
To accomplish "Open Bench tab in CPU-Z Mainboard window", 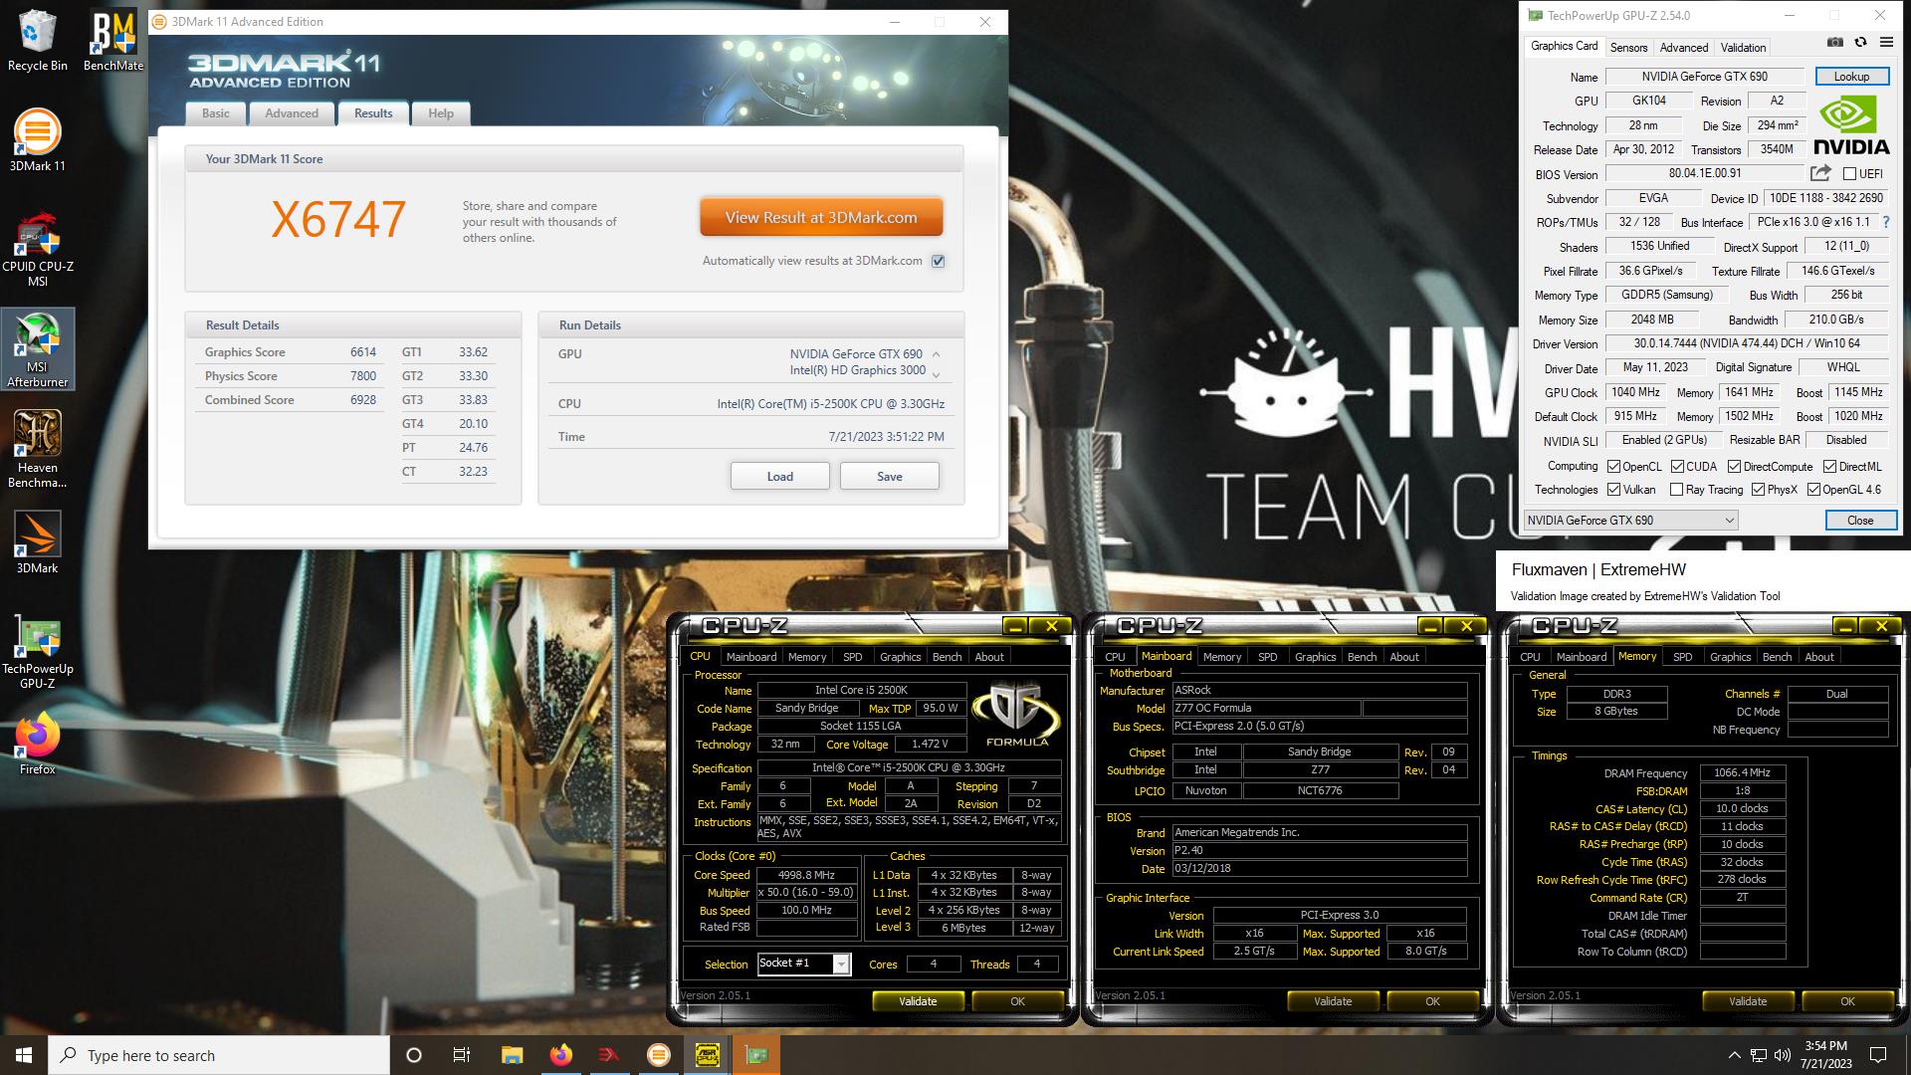I will (1362, 657).
